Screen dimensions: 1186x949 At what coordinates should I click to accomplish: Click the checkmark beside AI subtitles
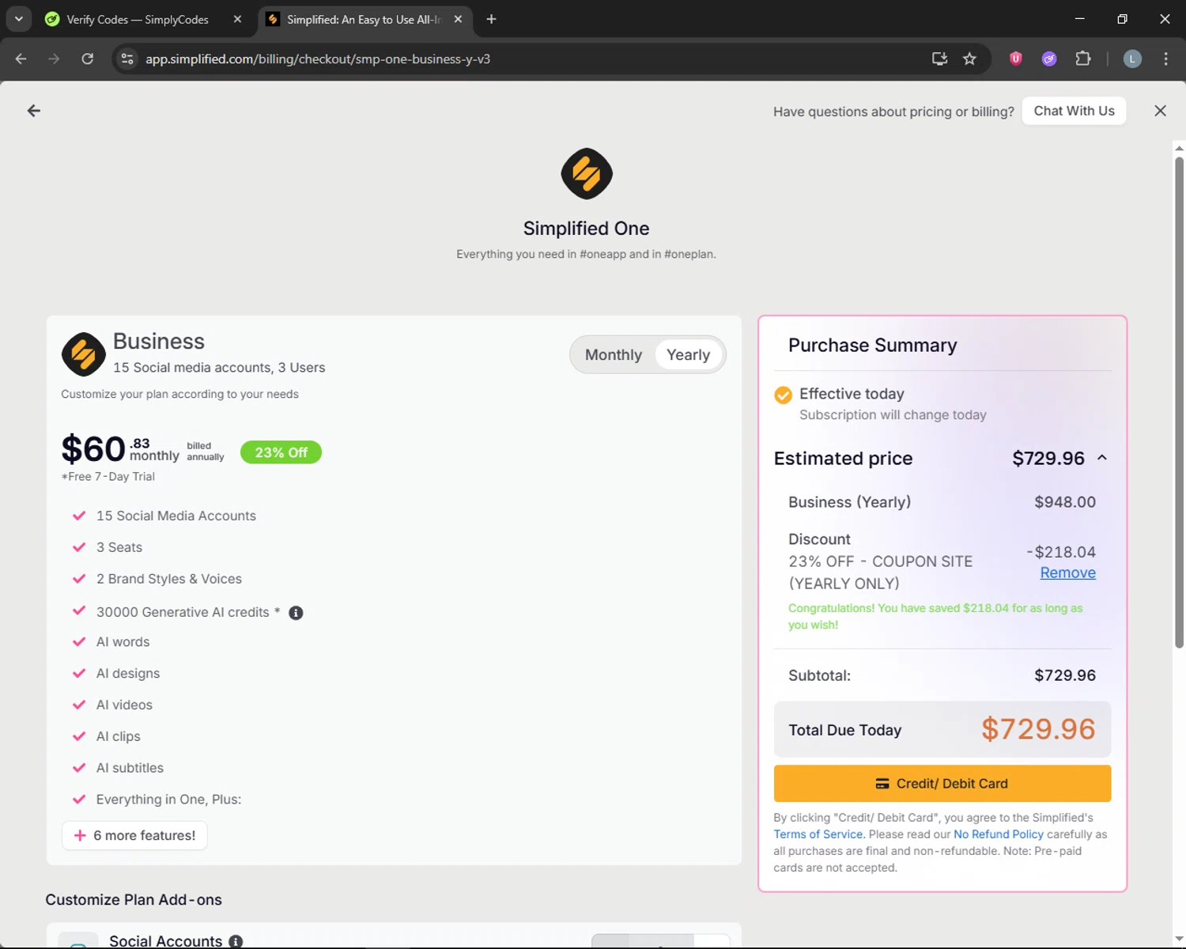pyautogui.click(x=79, y=768)
